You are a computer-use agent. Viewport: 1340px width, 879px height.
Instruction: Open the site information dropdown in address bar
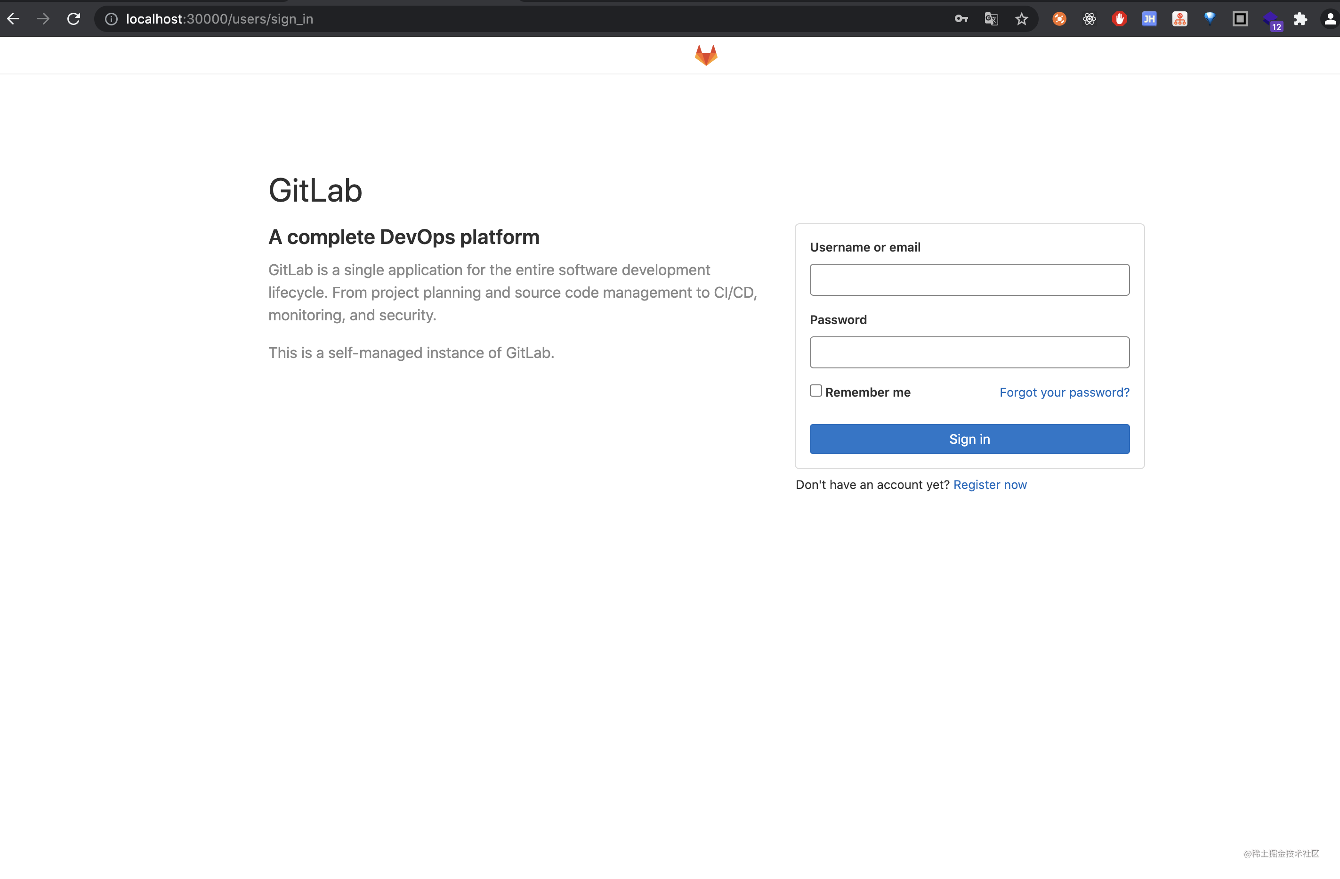[x=110, y=18]
